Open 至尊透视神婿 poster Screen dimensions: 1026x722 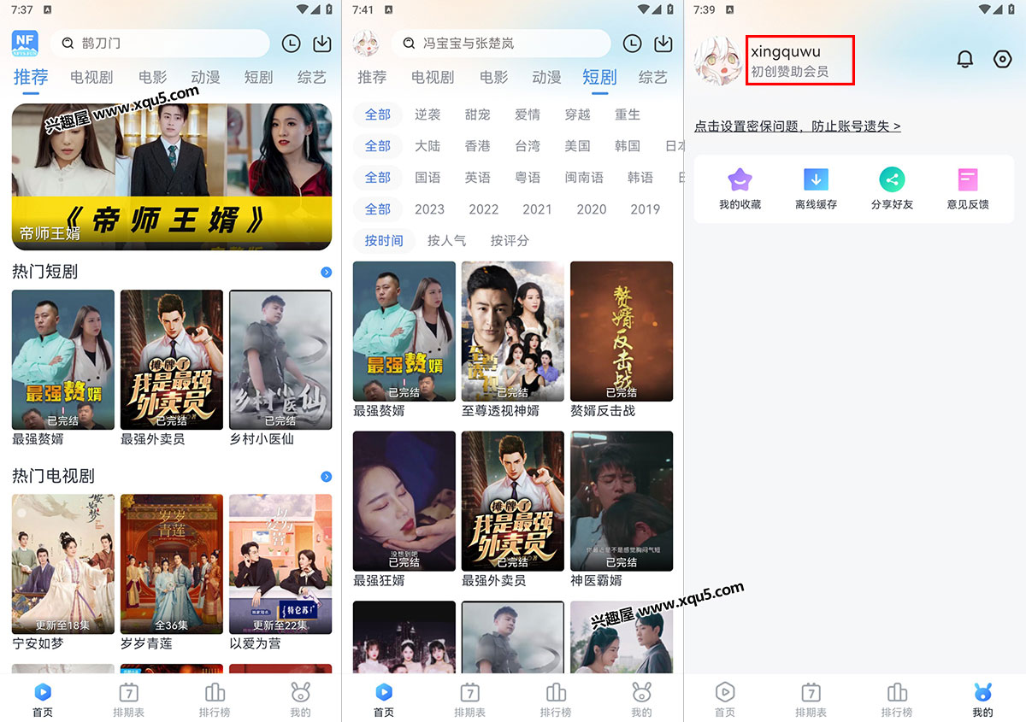513,332
